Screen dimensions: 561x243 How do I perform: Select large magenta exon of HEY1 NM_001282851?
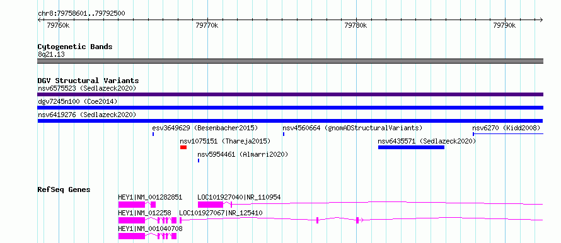point(132,205)
